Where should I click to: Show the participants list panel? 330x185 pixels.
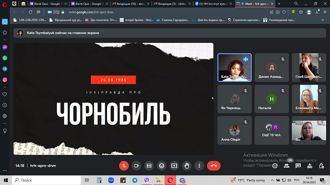point(286,166)
